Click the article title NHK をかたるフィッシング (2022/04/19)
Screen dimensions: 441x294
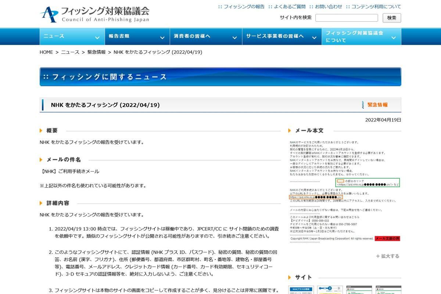(x=105, y=105)
